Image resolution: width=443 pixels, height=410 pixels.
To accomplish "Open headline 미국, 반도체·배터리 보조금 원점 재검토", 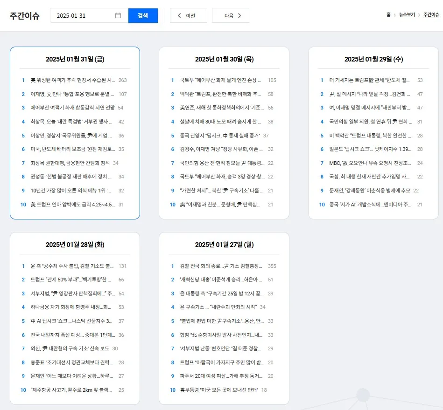I will pyautogui.click(x=73, y=149).
